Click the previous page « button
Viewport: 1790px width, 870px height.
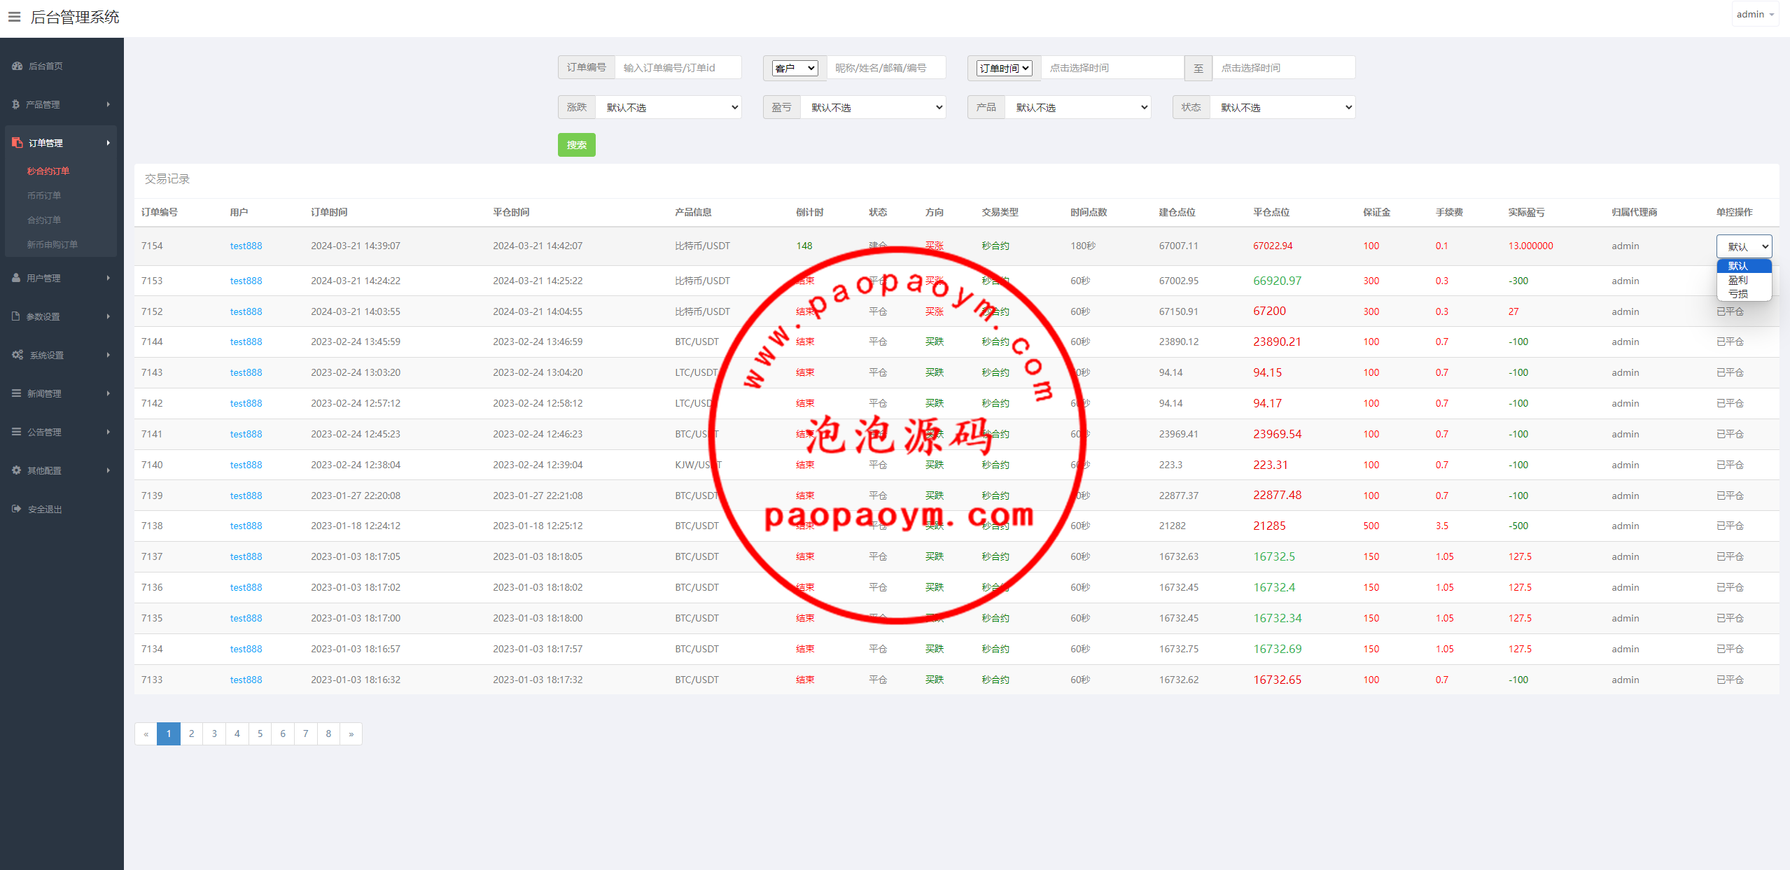coord(146,734)
